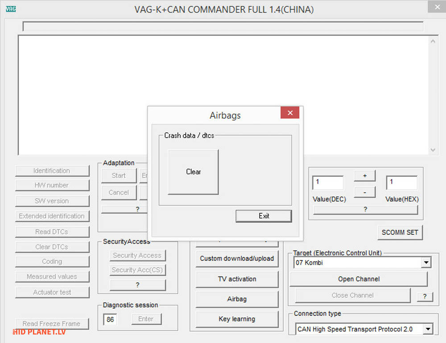Click the 'Airbags' dialog title text
The height and width of the screenshot is (343, 446).
tap(225, 115)
